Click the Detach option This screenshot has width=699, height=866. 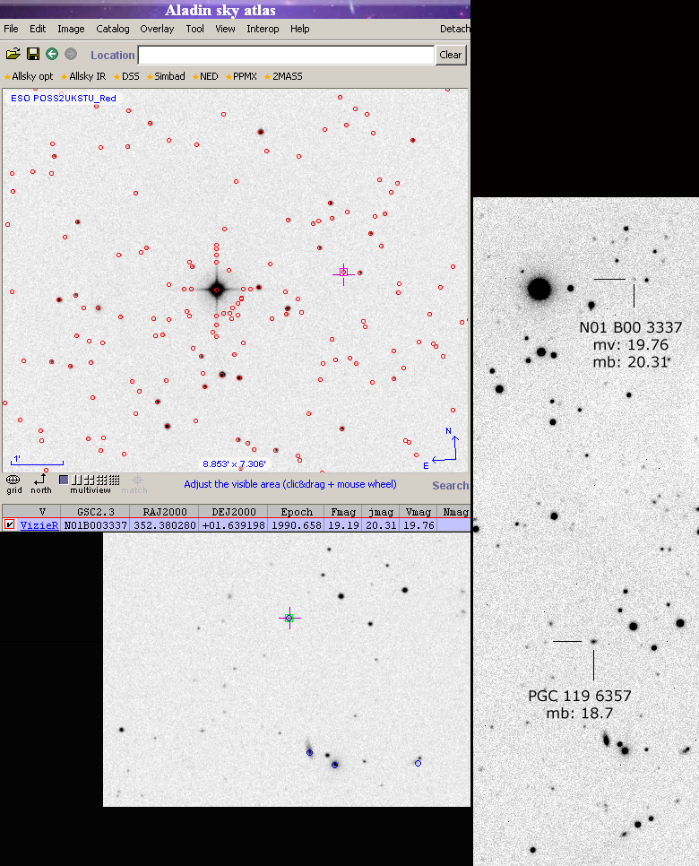click(454, 29)
